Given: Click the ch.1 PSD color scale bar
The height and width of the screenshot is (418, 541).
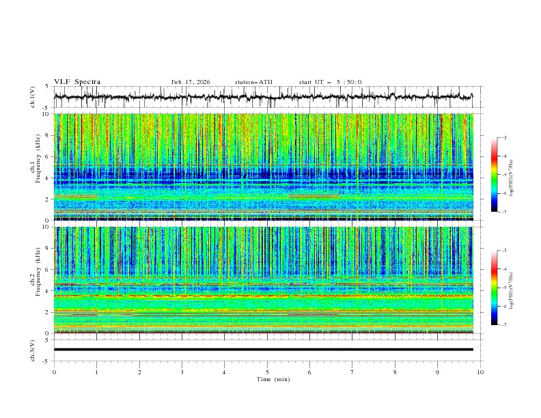Looking at the screenshot, I should click(494, 174).
